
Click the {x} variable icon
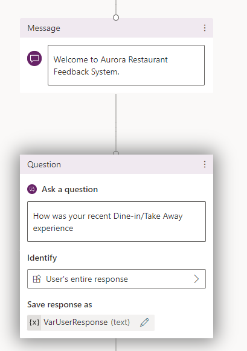click(x=34, y=323)
